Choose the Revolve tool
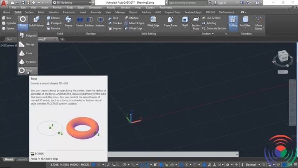This screenshot has height=168, width=298. click(54, 28)
